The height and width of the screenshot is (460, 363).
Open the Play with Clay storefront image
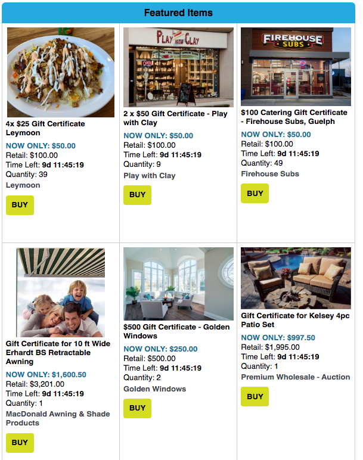point(178,67)
